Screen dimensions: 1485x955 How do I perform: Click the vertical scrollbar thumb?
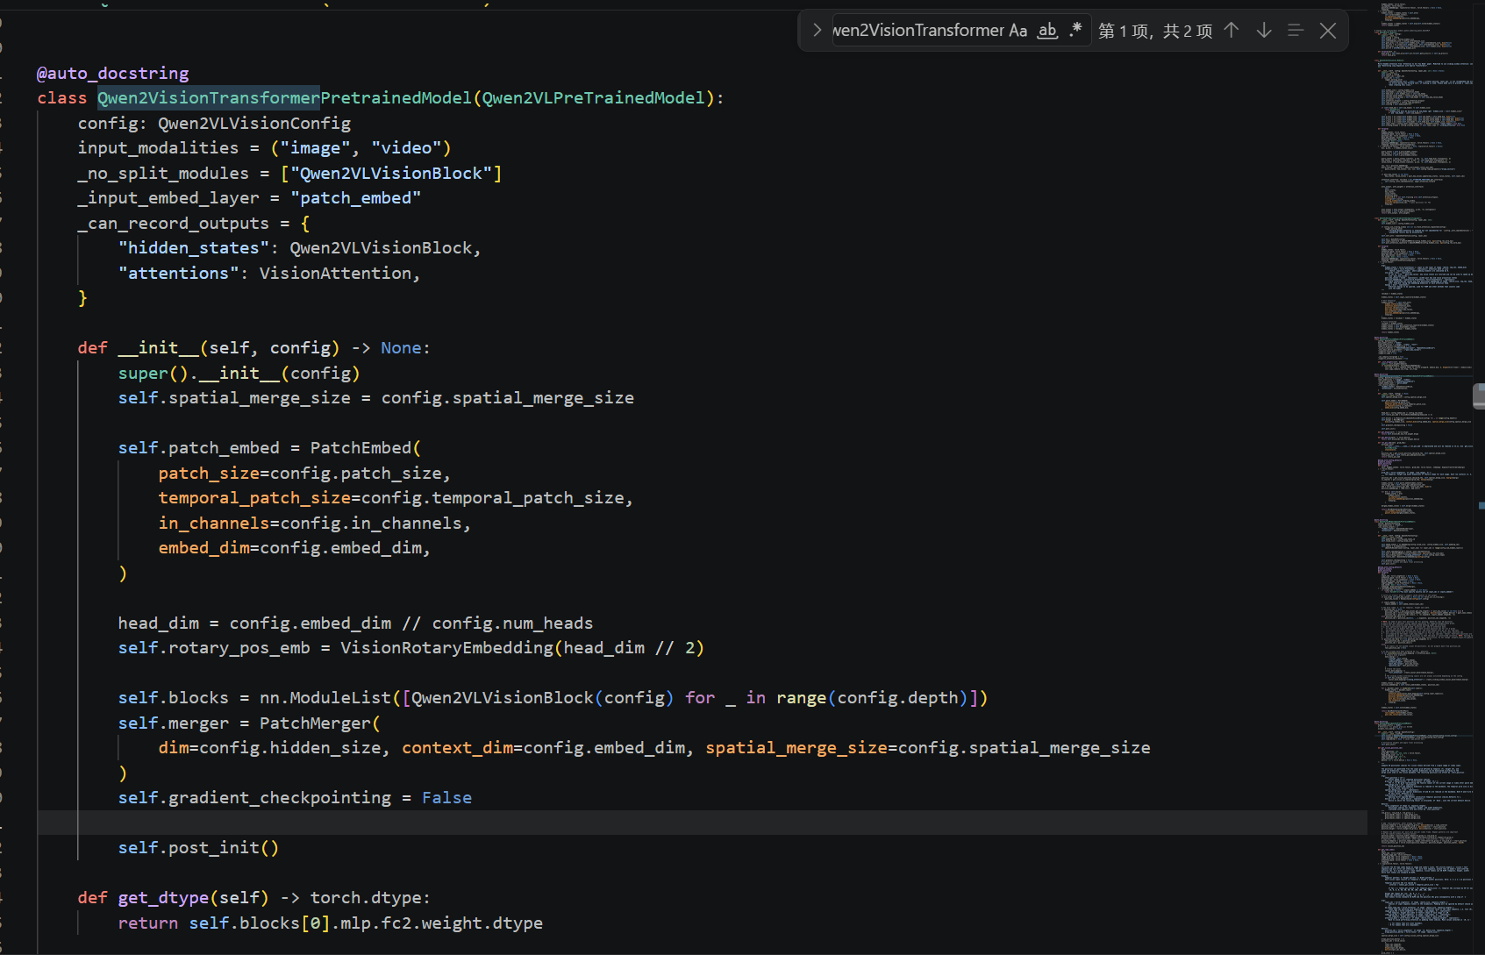point(1480,396)
